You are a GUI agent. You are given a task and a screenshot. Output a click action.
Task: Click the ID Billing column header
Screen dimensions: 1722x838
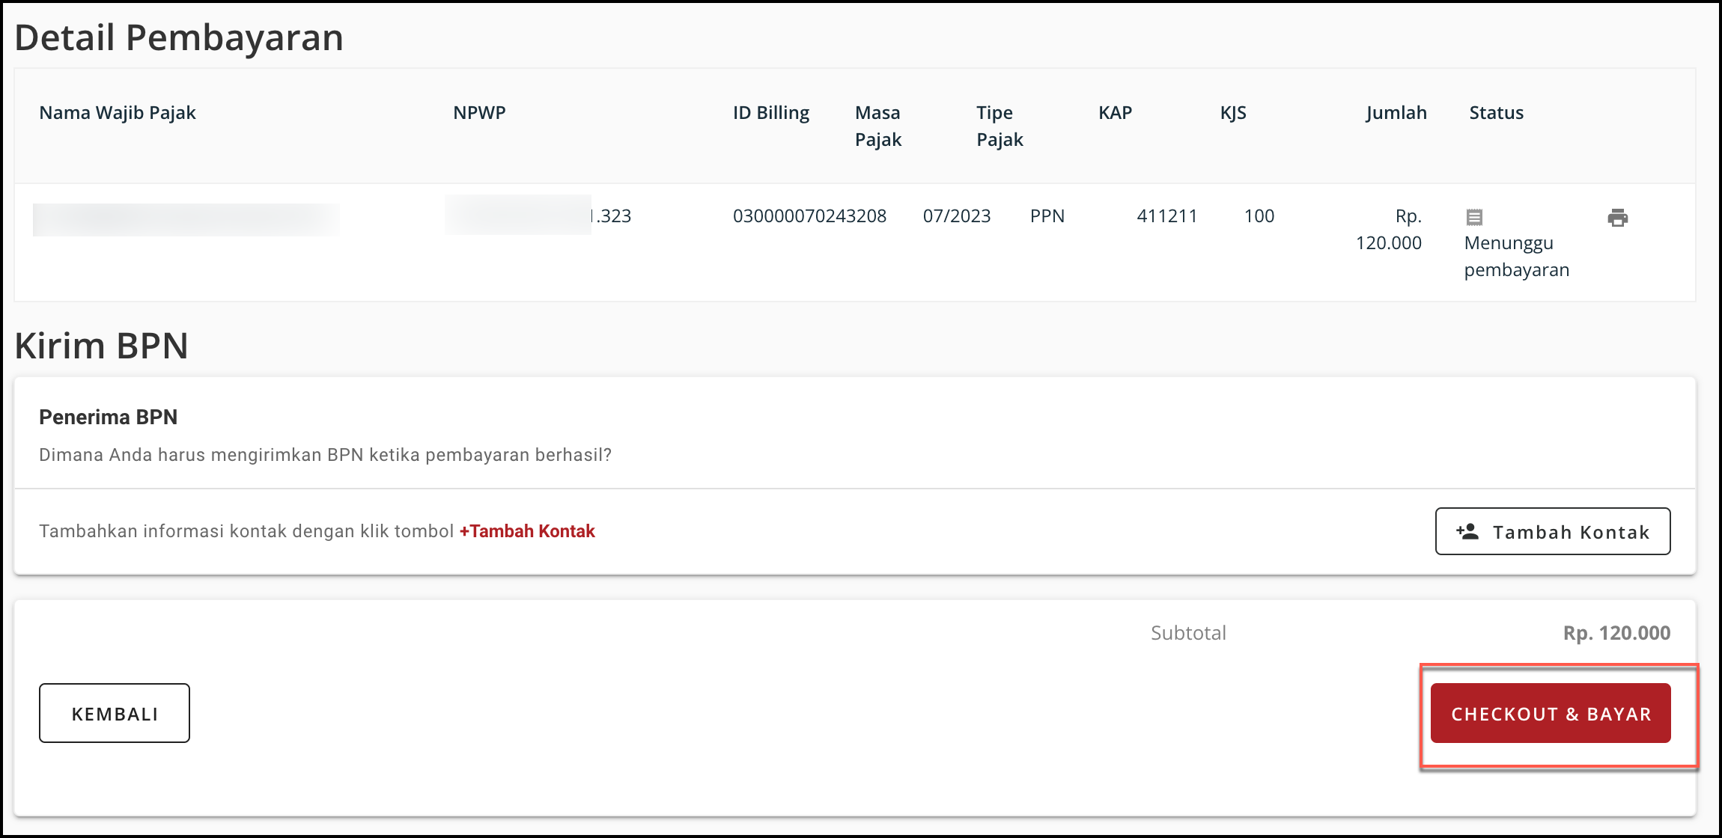tap(770, 113)
